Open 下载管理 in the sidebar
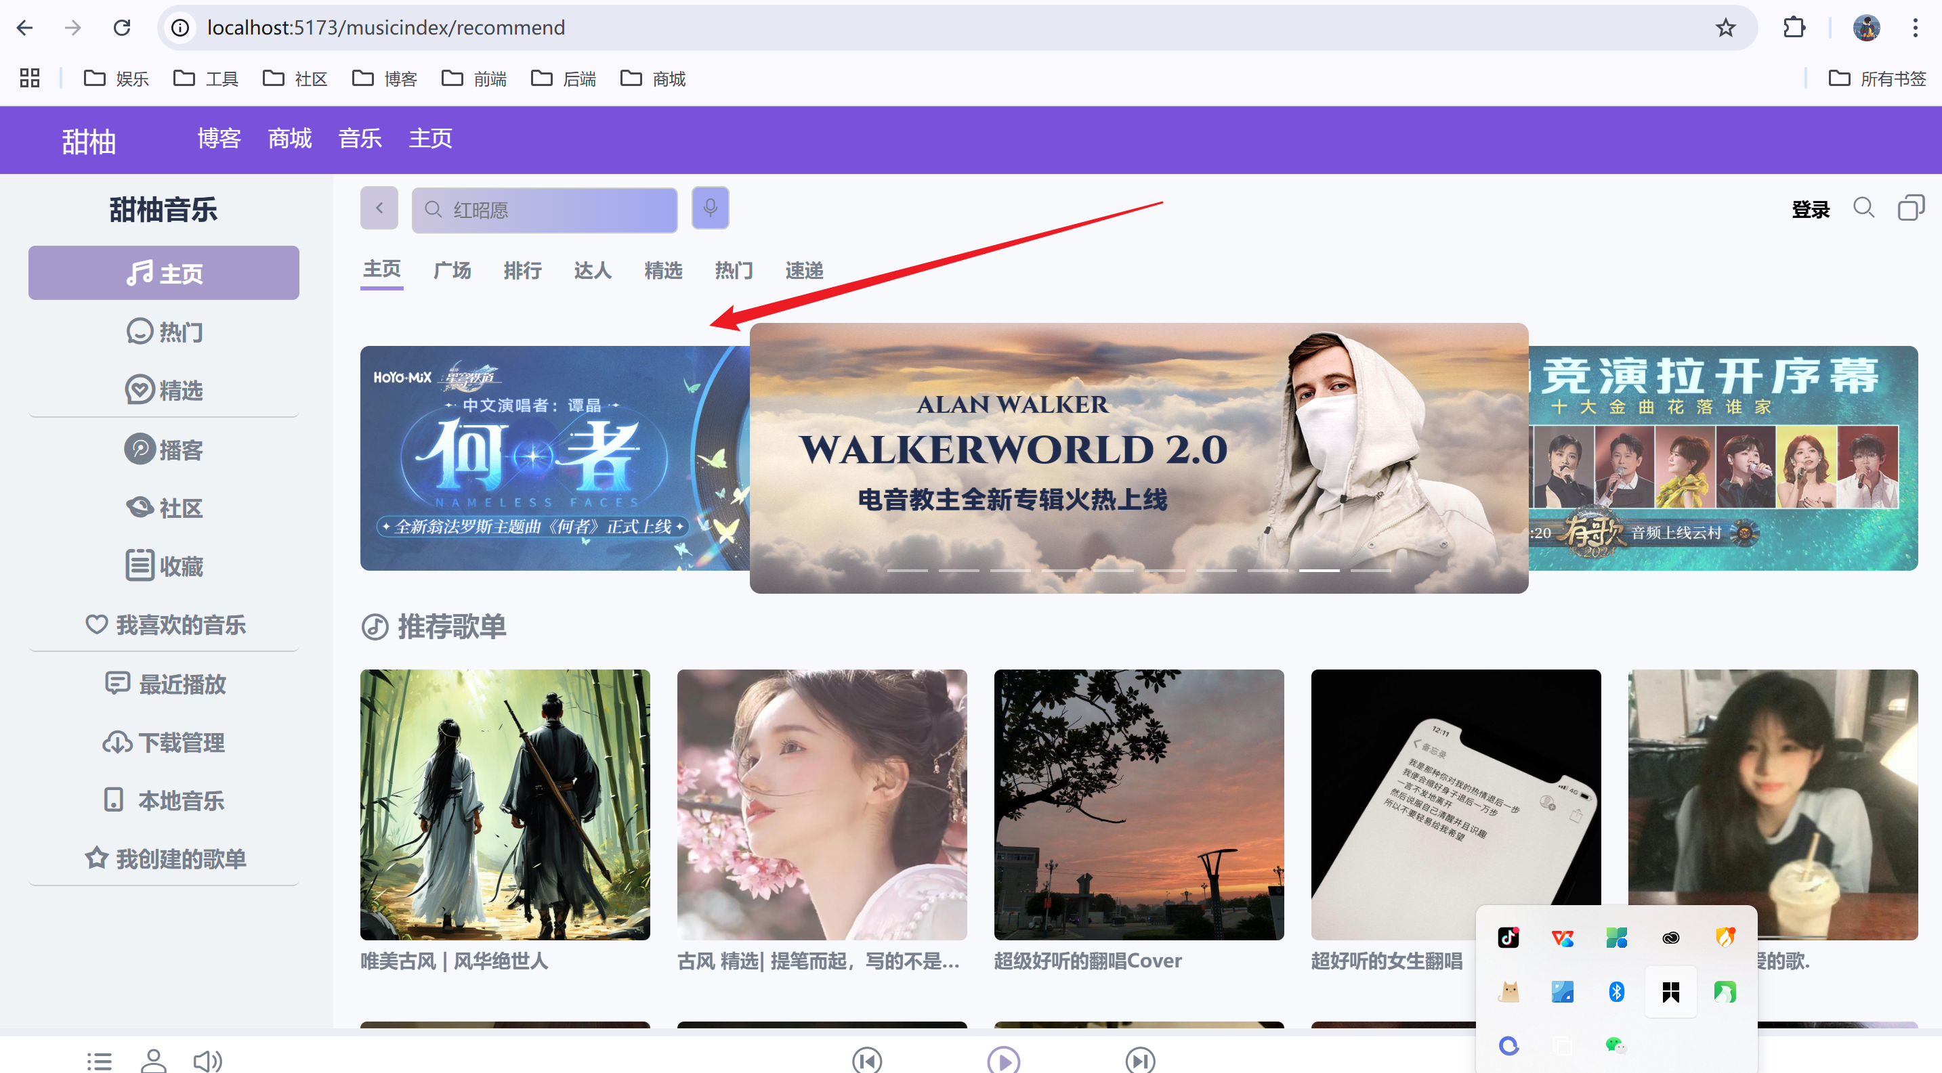This screenshot has height=1073, width=1942. (x=164, y=742)
